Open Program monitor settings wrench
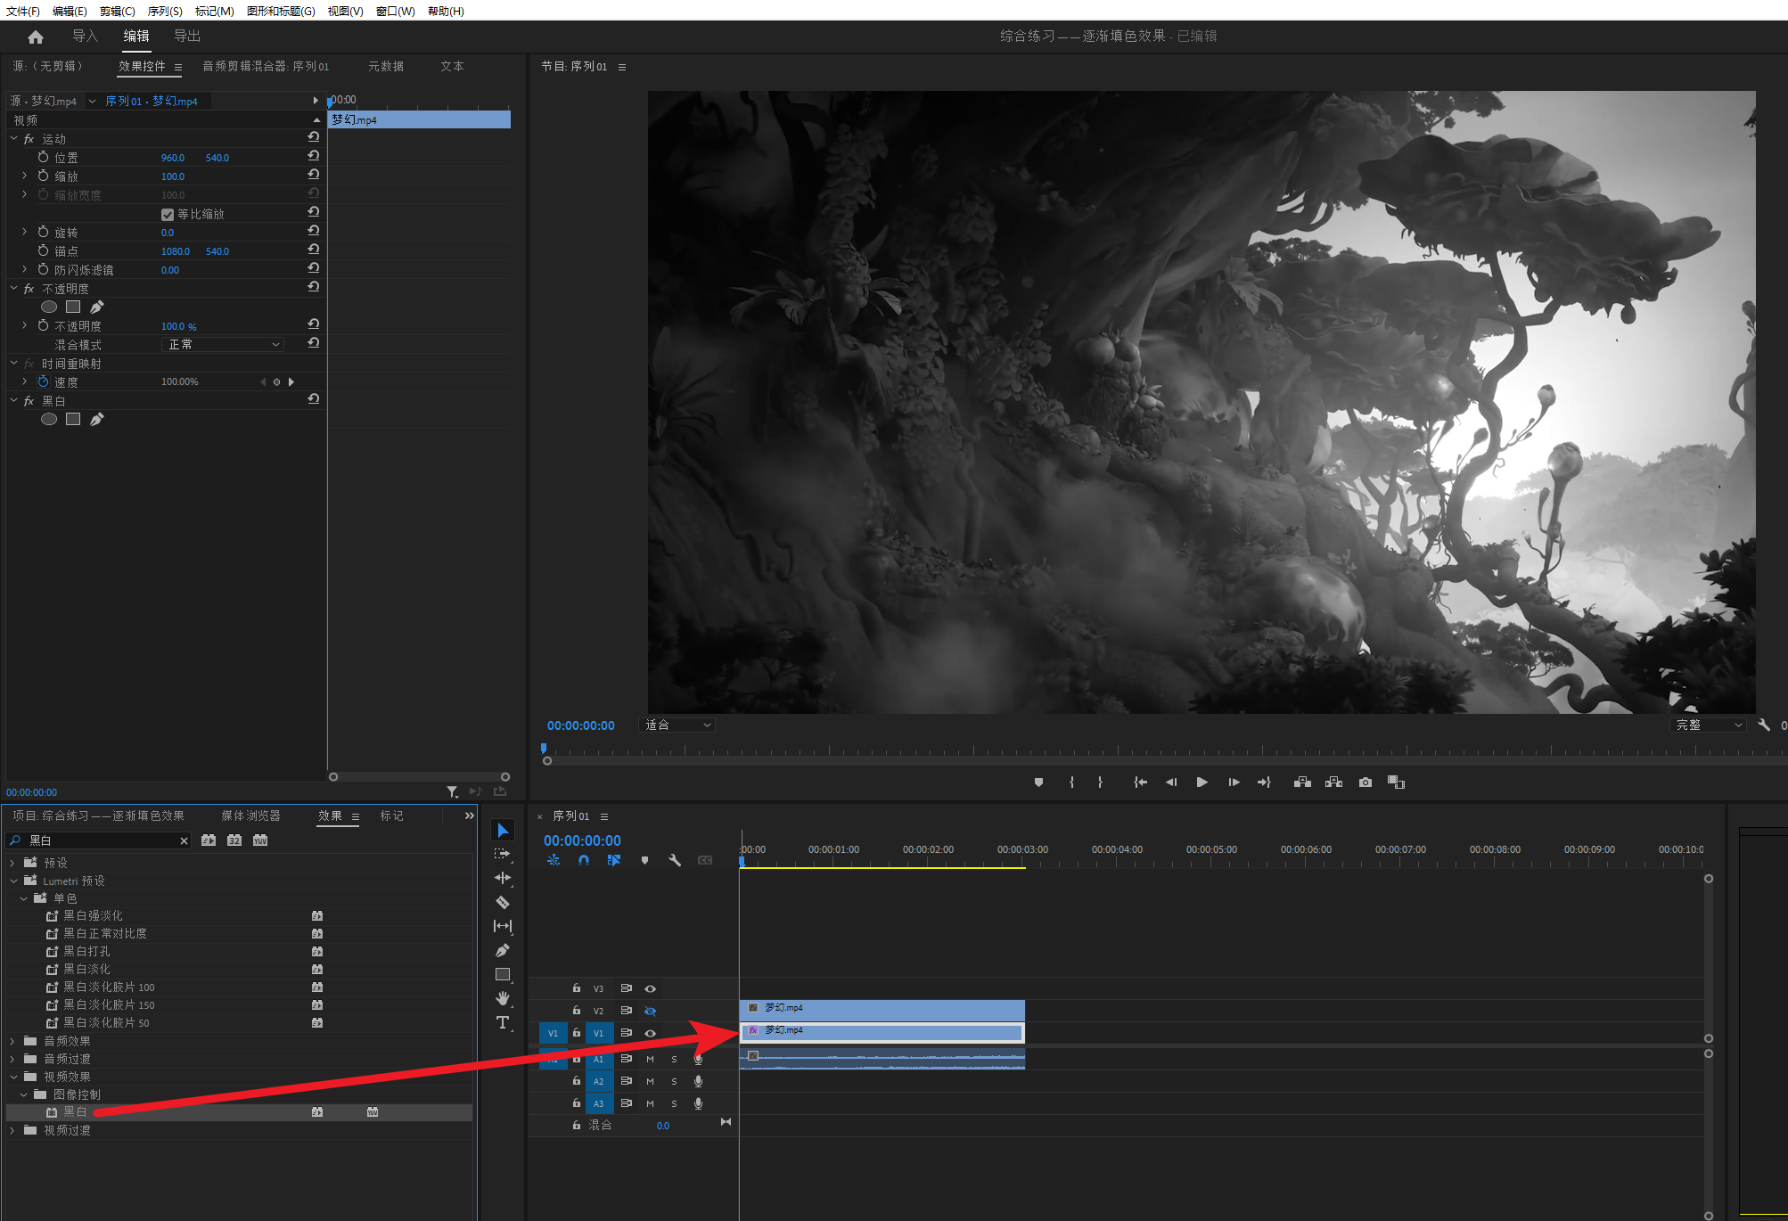1788x1221 pixels. tap(1763, 725)
